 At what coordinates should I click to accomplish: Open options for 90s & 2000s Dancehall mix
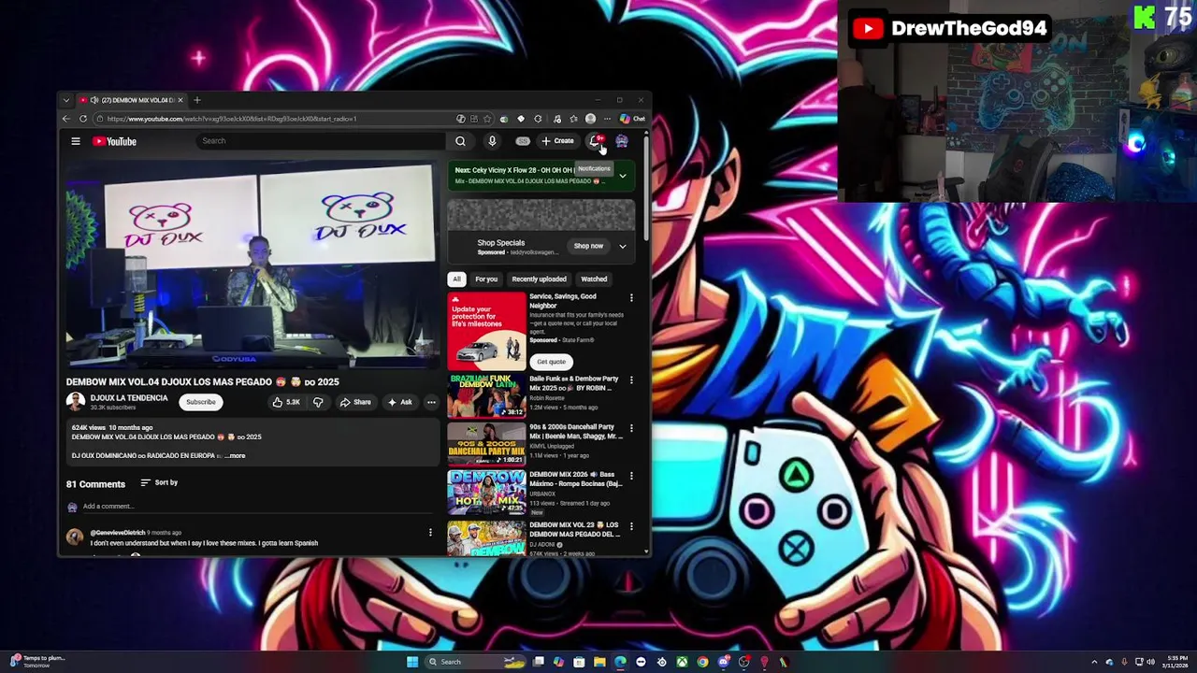(631, 428)
